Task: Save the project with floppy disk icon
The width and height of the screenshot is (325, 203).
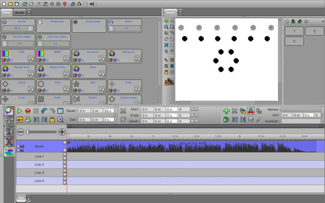Action: [x=17, y=4]
